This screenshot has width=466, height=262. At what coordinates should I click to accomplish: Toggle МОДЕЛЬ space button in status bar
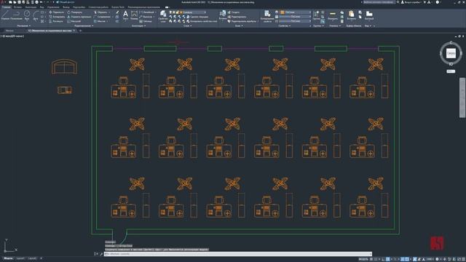[363, 259]
